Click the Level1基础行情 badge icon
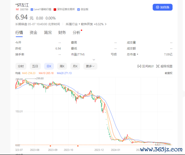185x155 pixels. pyautogui.click(x=32, y=10)
